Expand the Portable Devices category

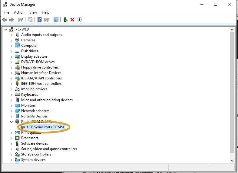12,117
